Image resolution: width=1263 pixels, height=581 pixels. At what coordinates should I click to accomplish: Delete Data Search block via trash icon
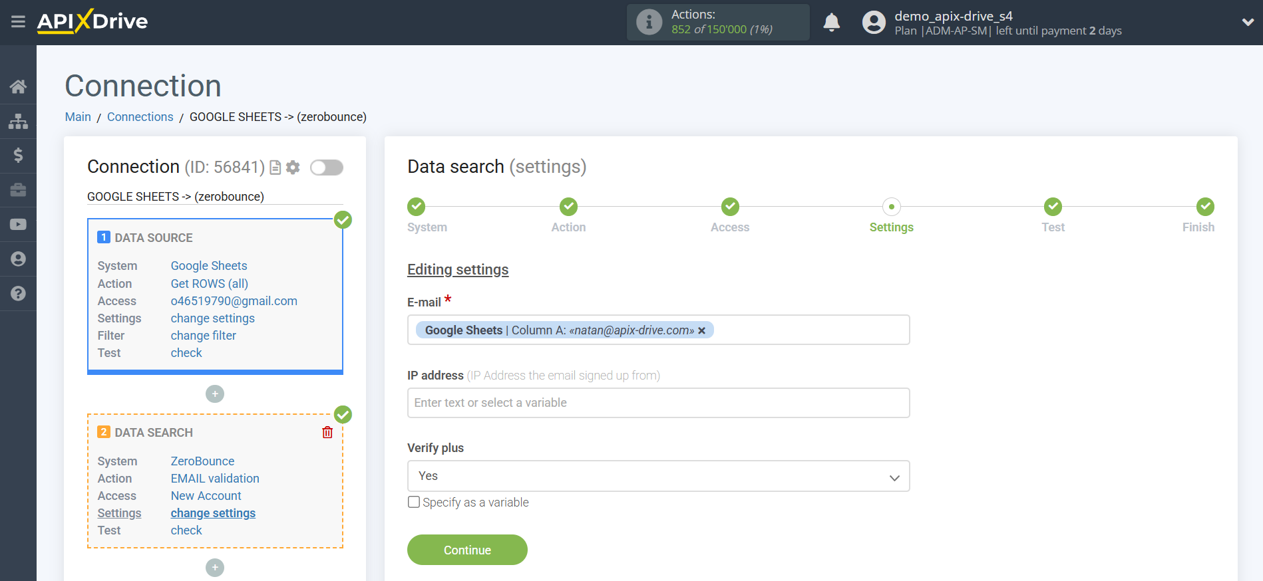pyautogui.click(x=327, y=433)
